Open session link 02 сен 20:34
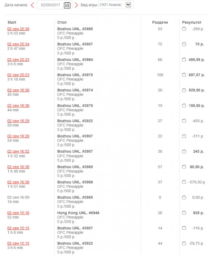Image resolution: width=211 pixels, height=255 pixels. click(18, 44)
